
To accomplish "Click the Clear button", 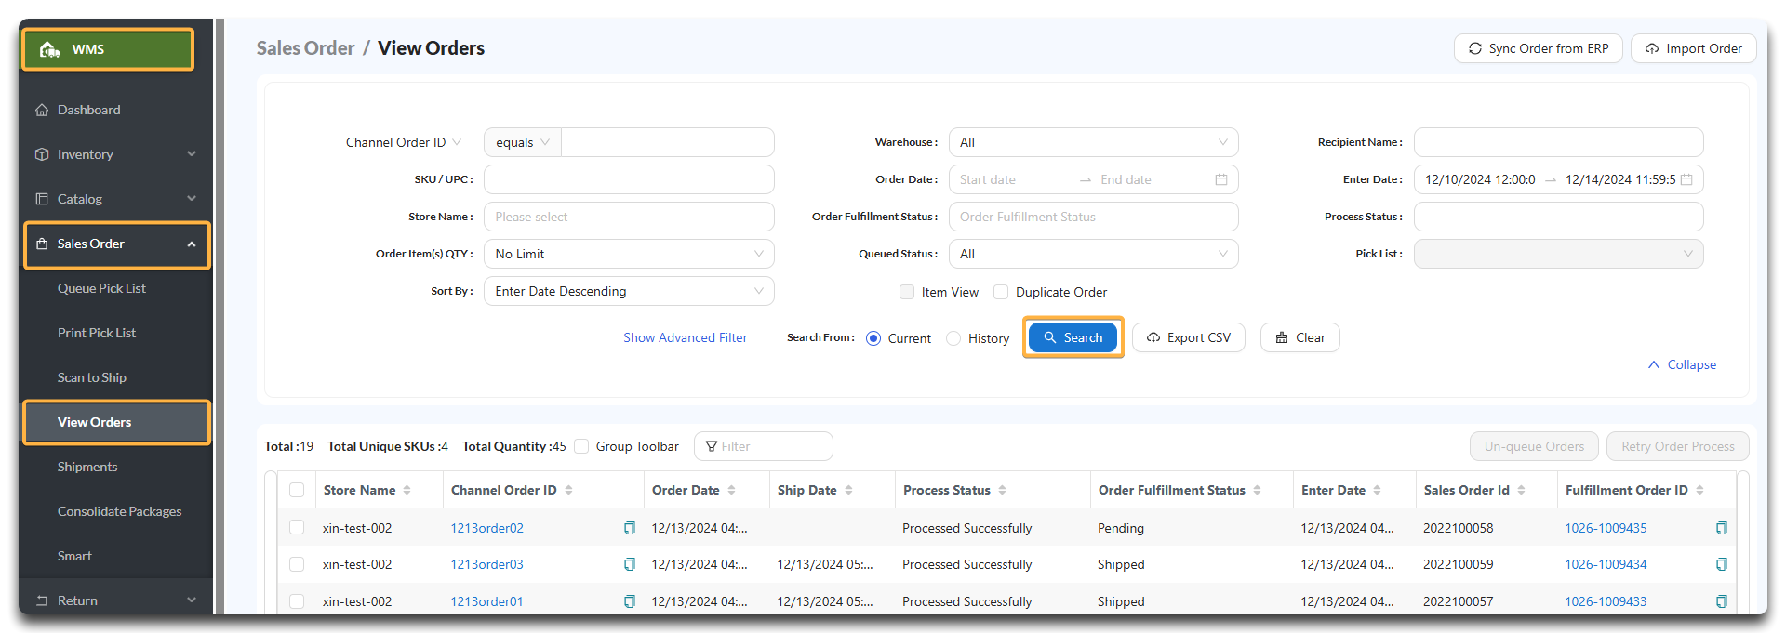I will tap(1300, 337).
